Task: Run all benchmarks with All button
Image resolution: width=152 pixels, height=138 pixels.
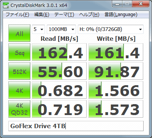Action: point(19,33)
